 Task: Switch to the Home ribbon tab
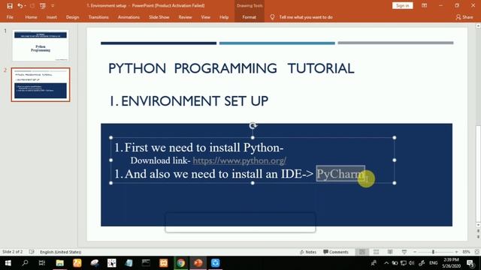[x=31, y=17]
